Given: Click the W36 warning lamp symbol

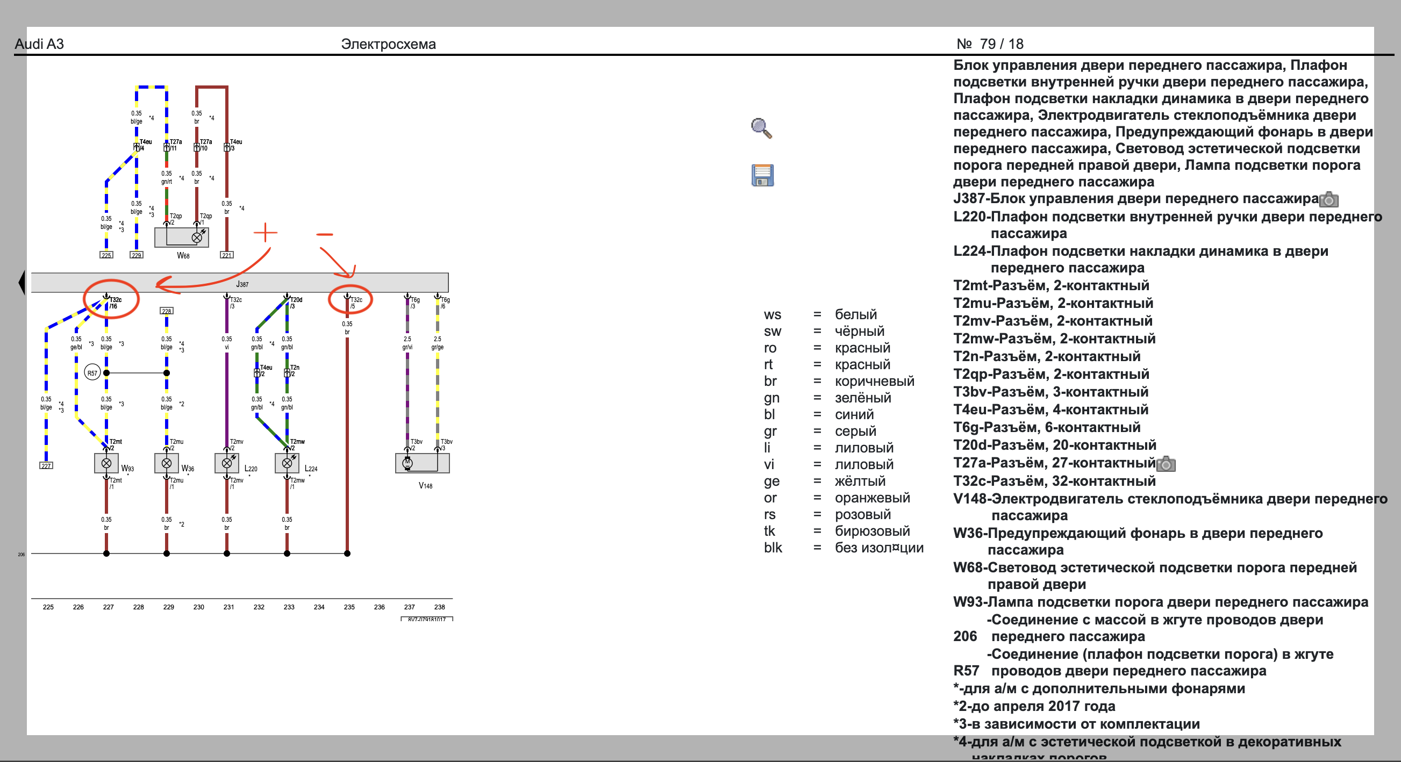Looking at the screenshot, I should (x=167, y=464).
